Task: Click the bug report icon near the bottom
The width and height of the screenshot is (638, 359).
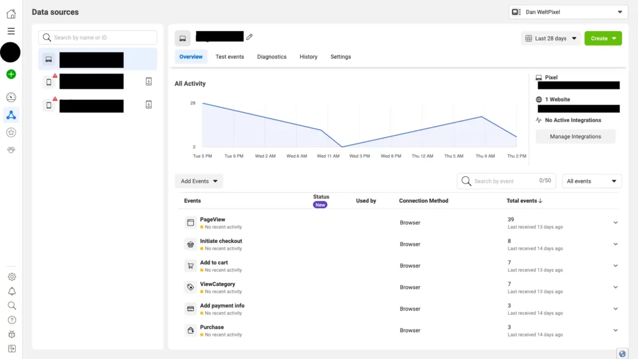Action: 11,334
